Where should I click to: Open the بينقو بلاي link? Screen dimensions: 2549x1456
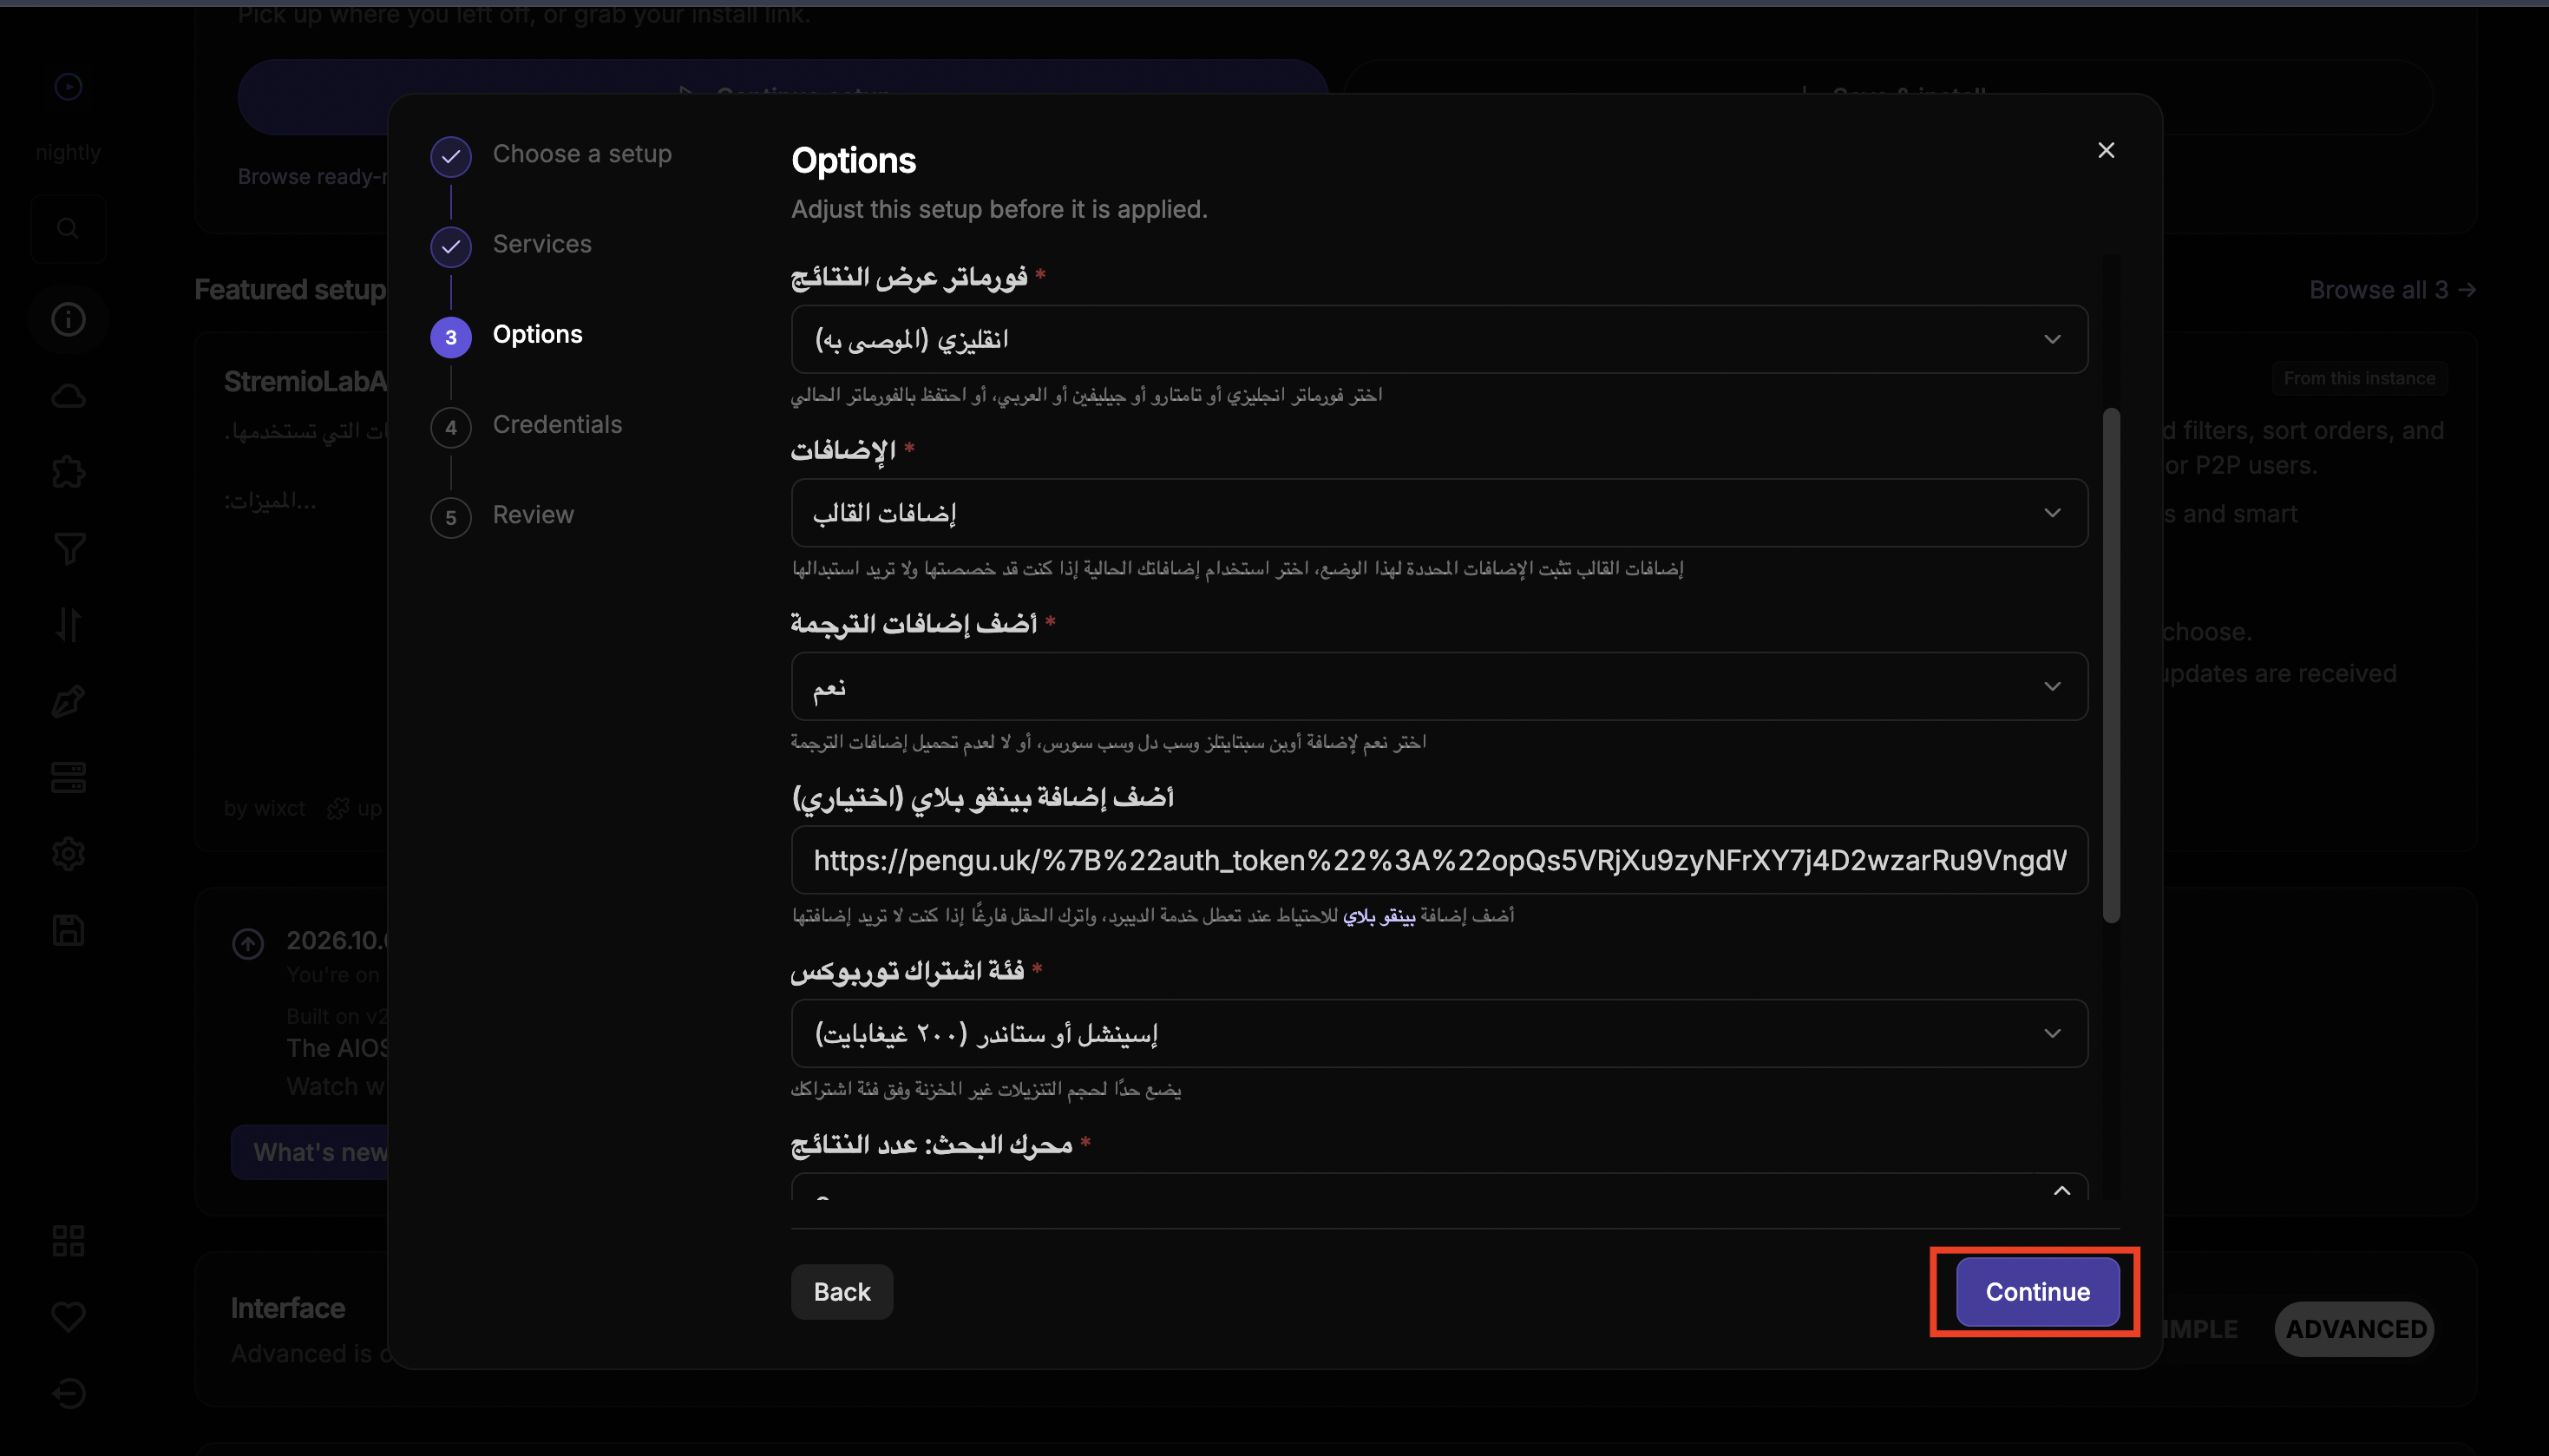pos(1379,915)
